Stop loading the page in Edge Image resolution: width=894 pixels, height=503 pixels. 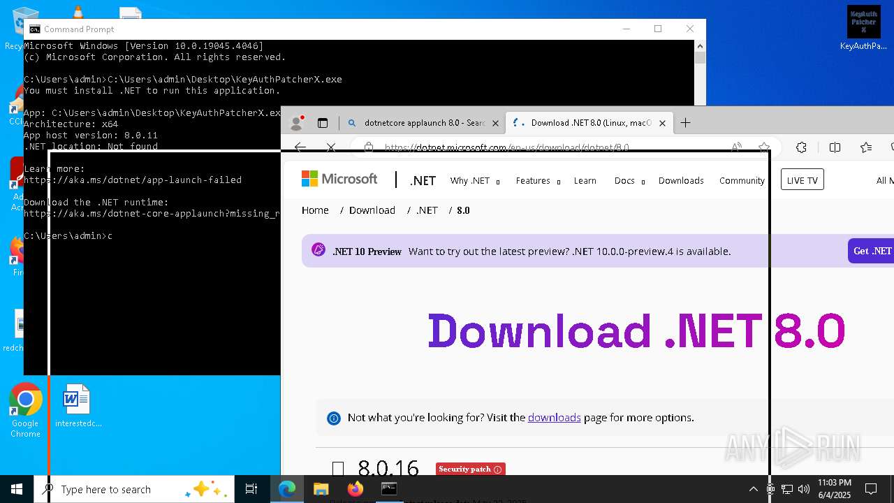pyautogui.click(x=331, y=147)
